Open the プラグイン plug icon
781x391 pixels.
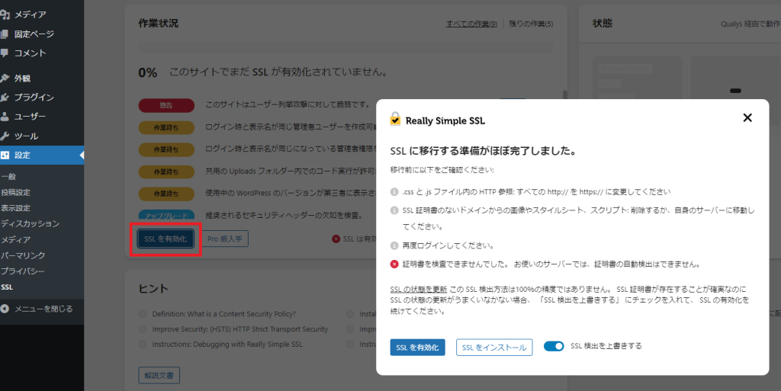tap(6, 97)
